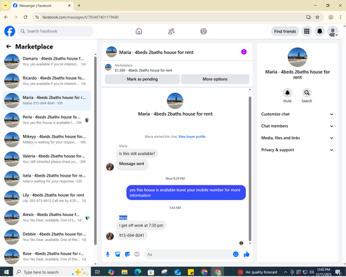Choose a GIF with the GIF icon
Viewport: 346px width, 277px height.
(x=137, y=254)
